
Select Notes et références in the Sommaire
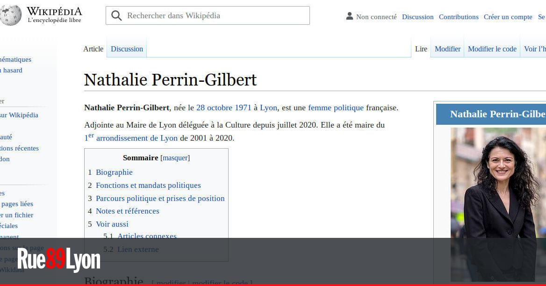pos(127,211)
